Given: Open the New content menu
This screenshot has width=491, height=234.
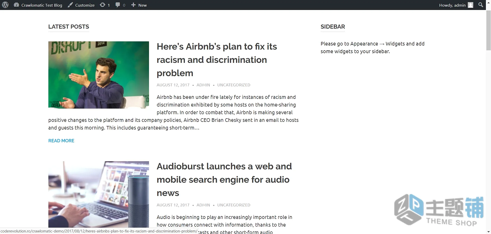Looking at the screenshot, I should click(139, 5).
